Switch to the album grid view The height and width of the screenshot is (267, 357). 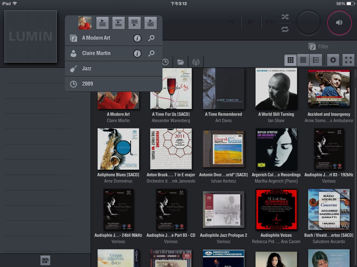(290, 60)
